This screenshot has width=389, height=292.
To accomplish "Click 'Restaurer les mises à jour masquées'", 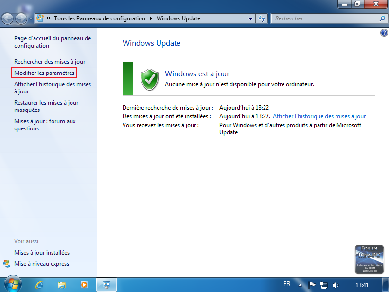I will click(x=46, y=106).
